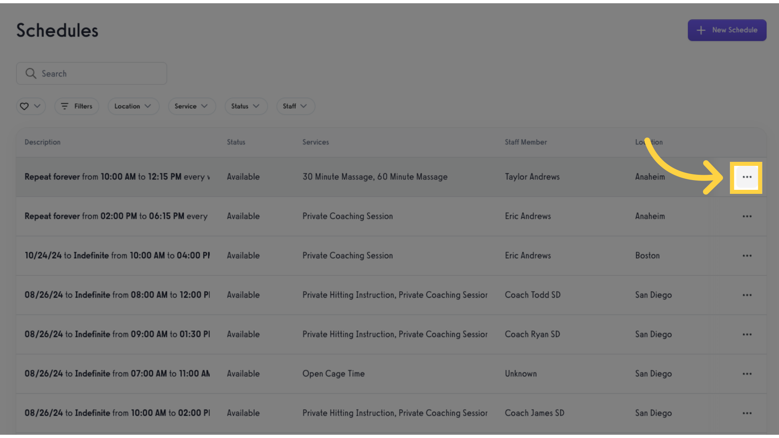
Task: Click the Status column header
Action: [236, 142]
